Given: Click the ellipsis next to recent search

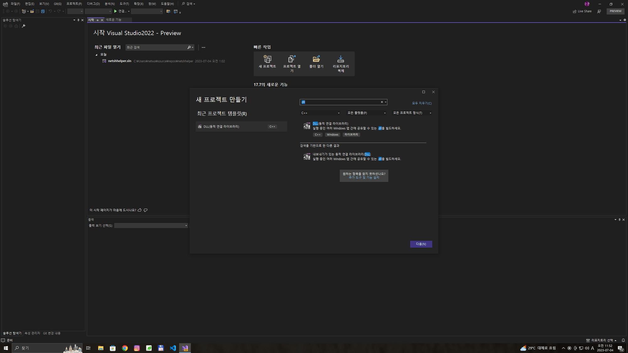Looking at the screenshot, I should (203, 47).
